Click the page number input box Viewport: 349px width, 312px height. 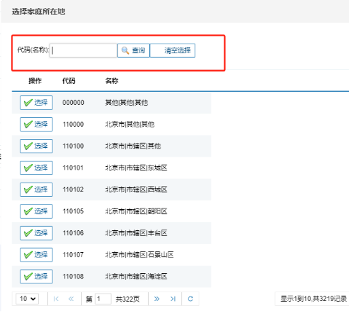[x=103, y=298]
